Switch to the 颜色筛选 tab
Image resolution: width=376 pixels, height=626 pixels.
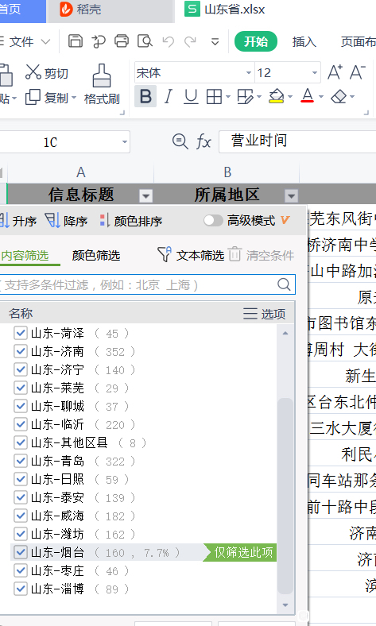[x=96, y=256]
